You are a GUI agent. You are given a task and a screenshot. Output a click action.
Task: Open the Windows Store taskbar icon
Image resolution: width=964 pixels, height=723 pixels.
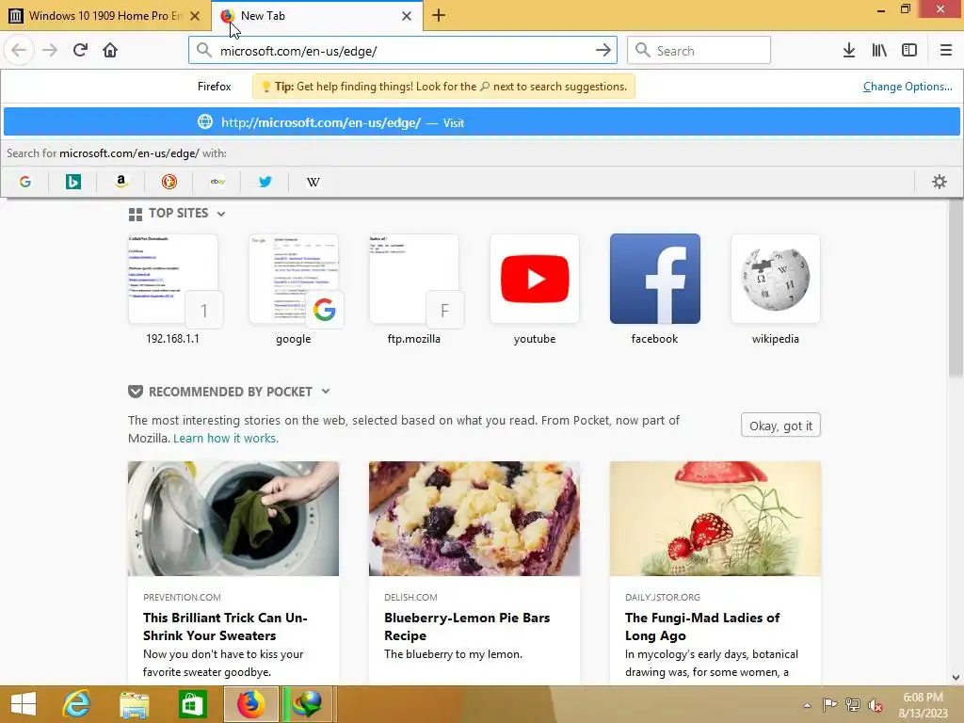pyautogui.click(x=192, y=704)
